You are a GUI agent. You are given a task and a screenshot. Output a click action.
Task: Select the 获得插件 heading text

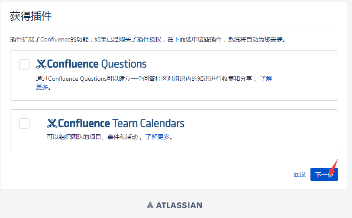(x=31, y=16)
